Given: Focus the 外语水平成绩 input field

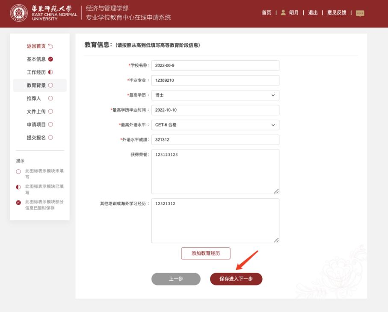Looking at the screenshot, I should tap(215, 140).
